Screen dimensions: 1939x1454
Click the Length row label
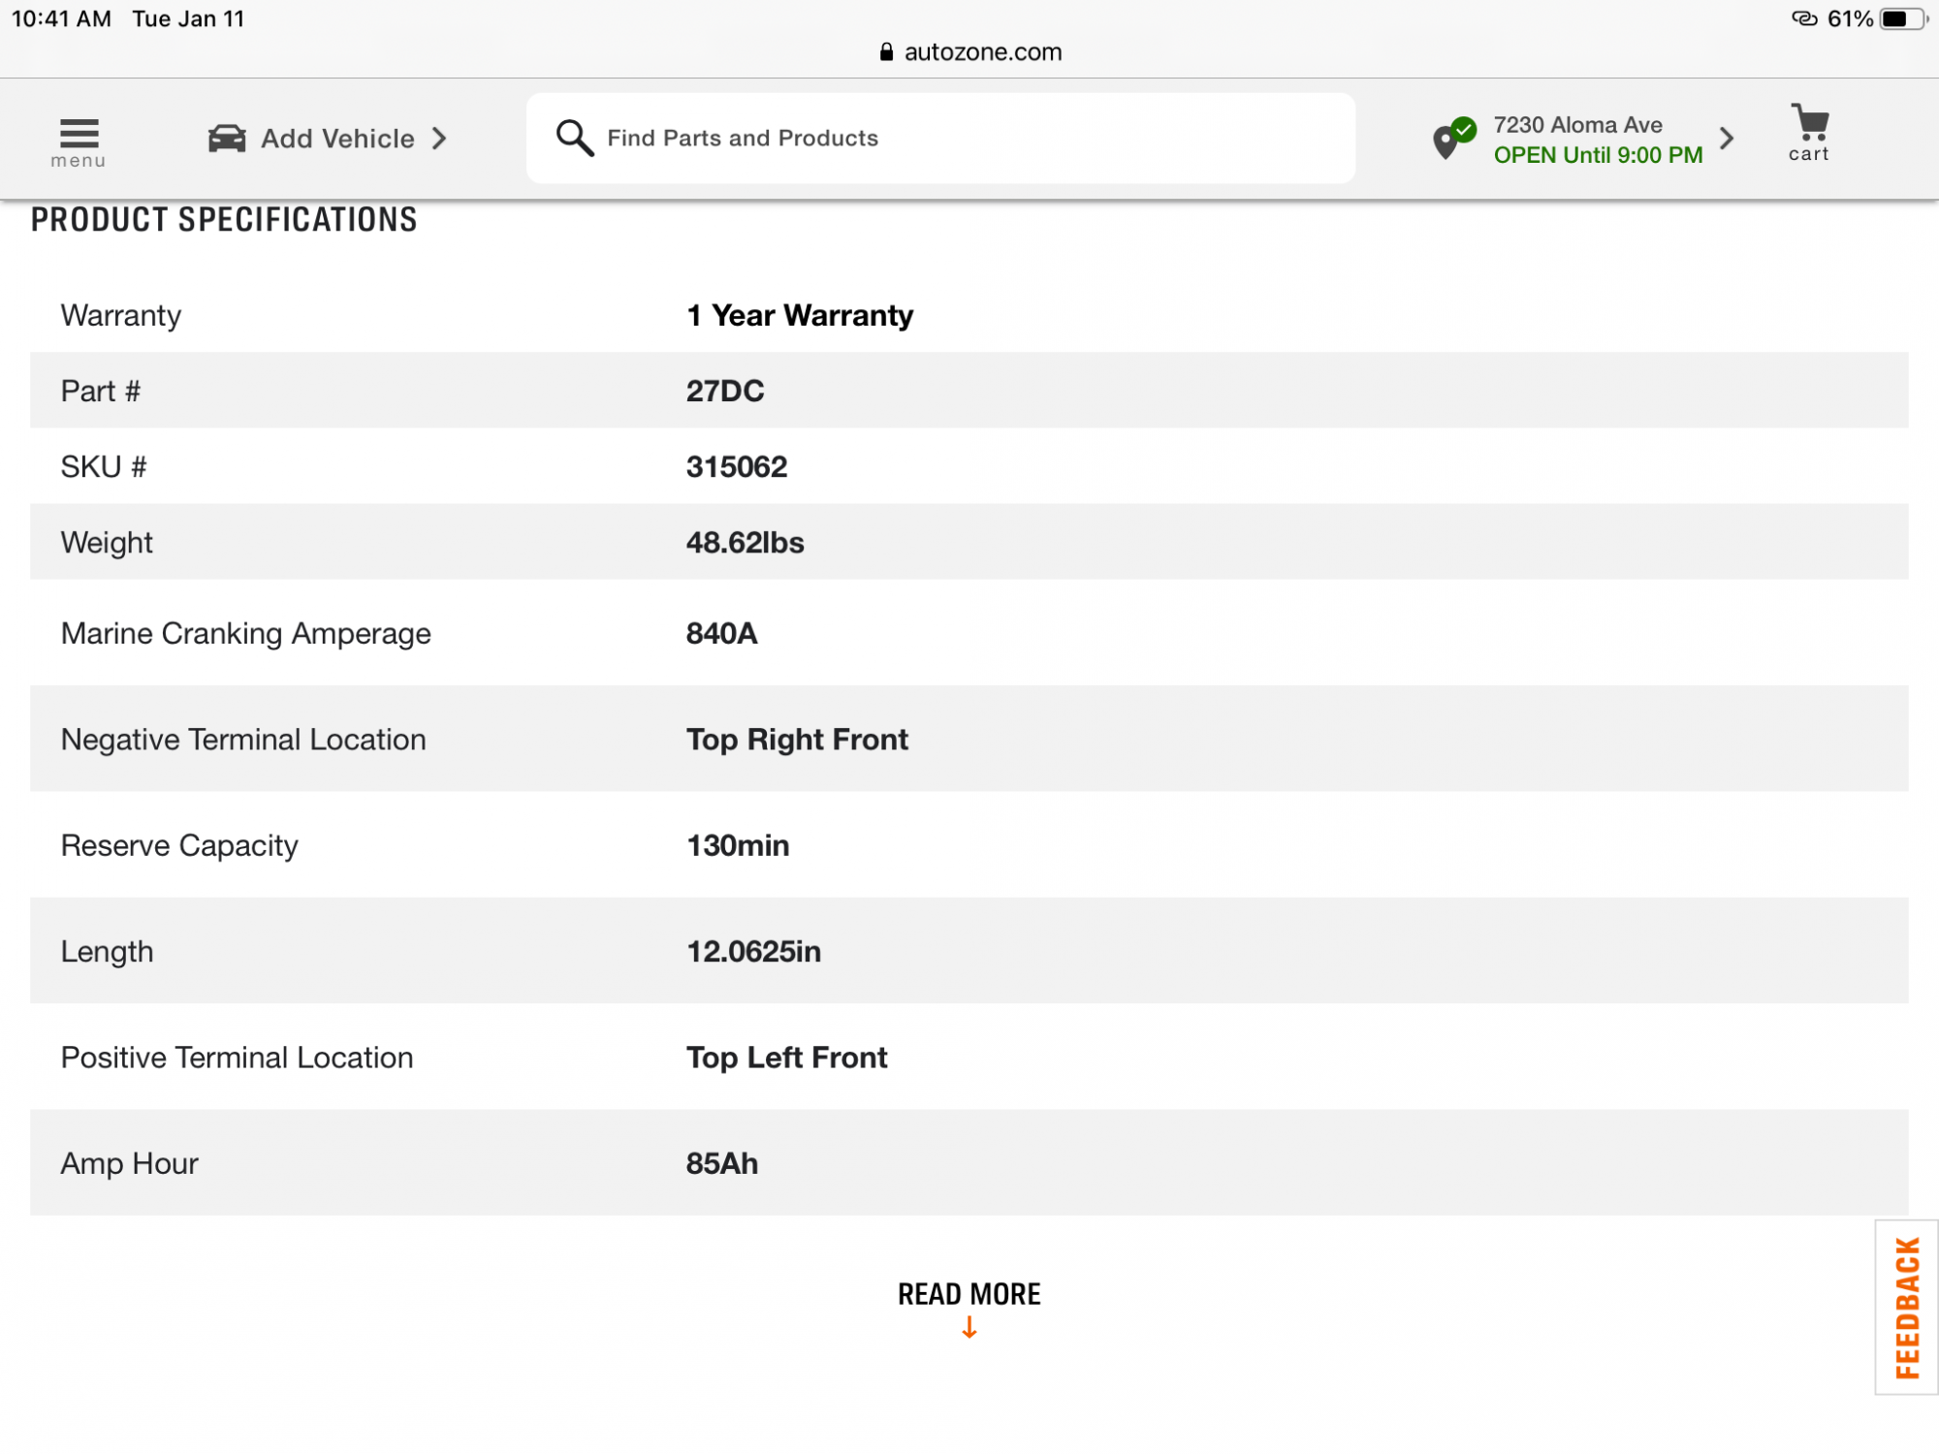point(107,952)
